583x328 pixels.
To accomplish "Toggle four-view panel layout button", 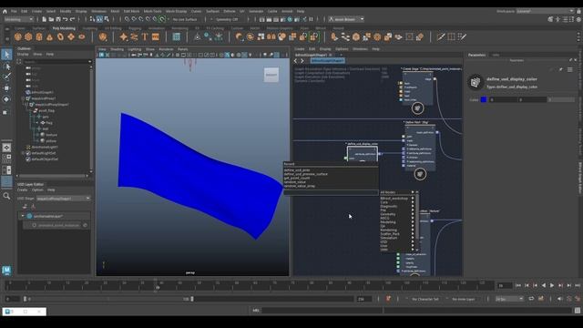I will (6, 159).
